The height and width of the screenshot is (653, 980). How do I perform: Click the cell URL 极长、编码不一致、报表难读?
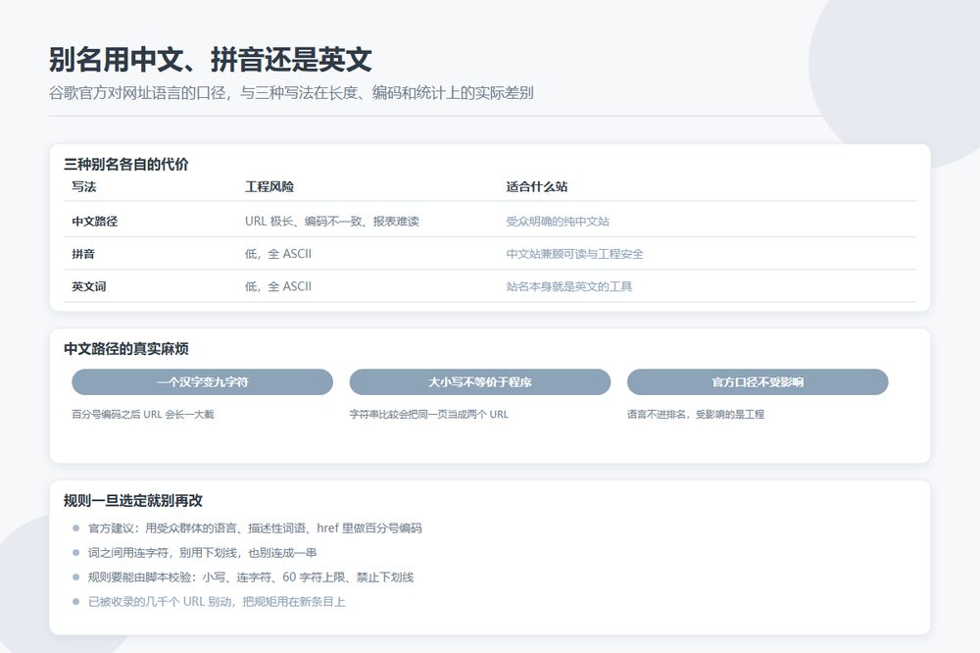[x=332, y=221]
